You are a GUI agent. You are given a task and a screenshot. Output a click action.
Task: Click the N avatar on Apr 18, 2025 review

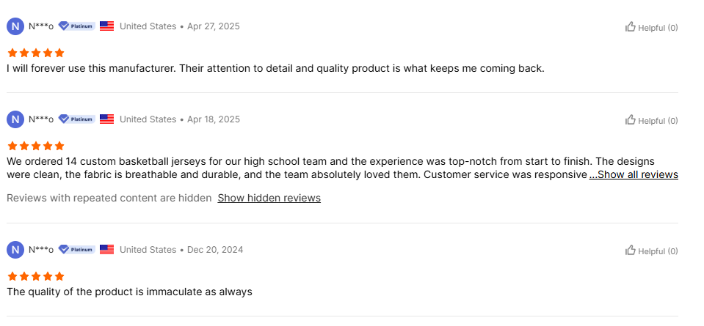tap(15, 119)
